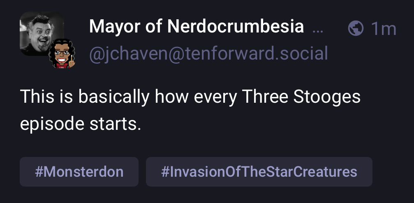Open the #InvasionOfTheStarCreatures hashtag

pyautogui.click(x=259, y=171)
